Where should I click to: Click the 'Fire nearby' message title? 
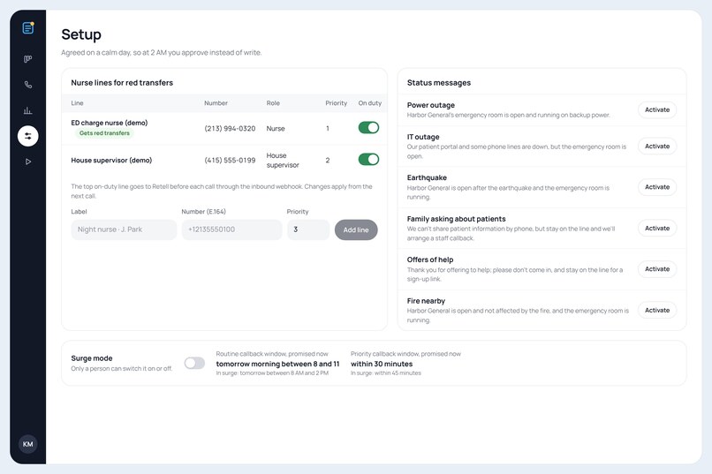coord(426,301)
